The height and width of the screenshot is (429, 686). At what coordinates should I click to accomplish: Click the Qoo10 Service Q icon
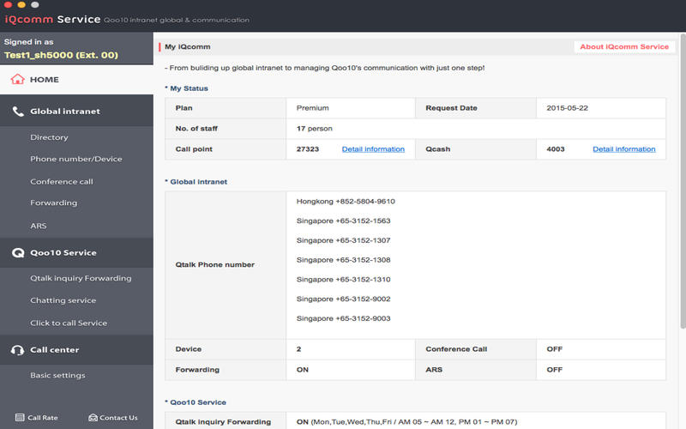tap(17, 253)
